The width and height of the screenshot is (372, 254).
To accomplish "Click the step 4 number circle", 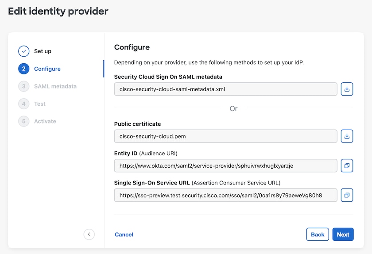I will tap(24, 104).
